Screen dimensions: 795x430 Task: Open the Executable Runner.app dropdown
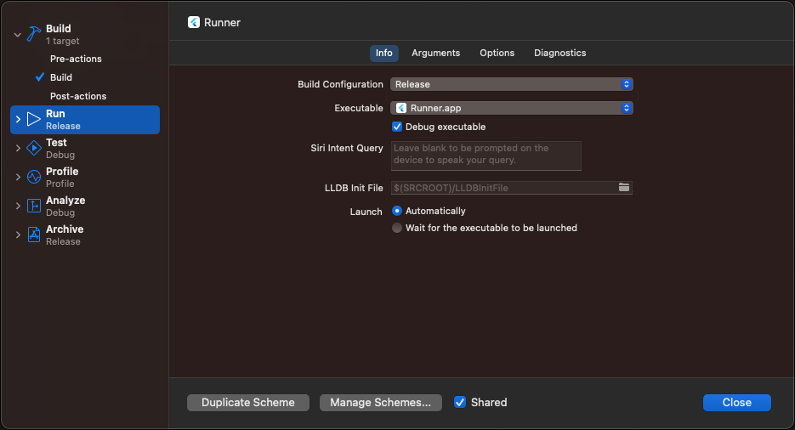pyautogui.click(x=512, y=108)
